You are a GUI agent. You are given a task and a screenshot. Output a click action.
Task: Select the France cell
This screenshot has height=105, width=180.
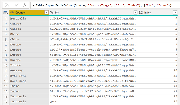point(29,65)
